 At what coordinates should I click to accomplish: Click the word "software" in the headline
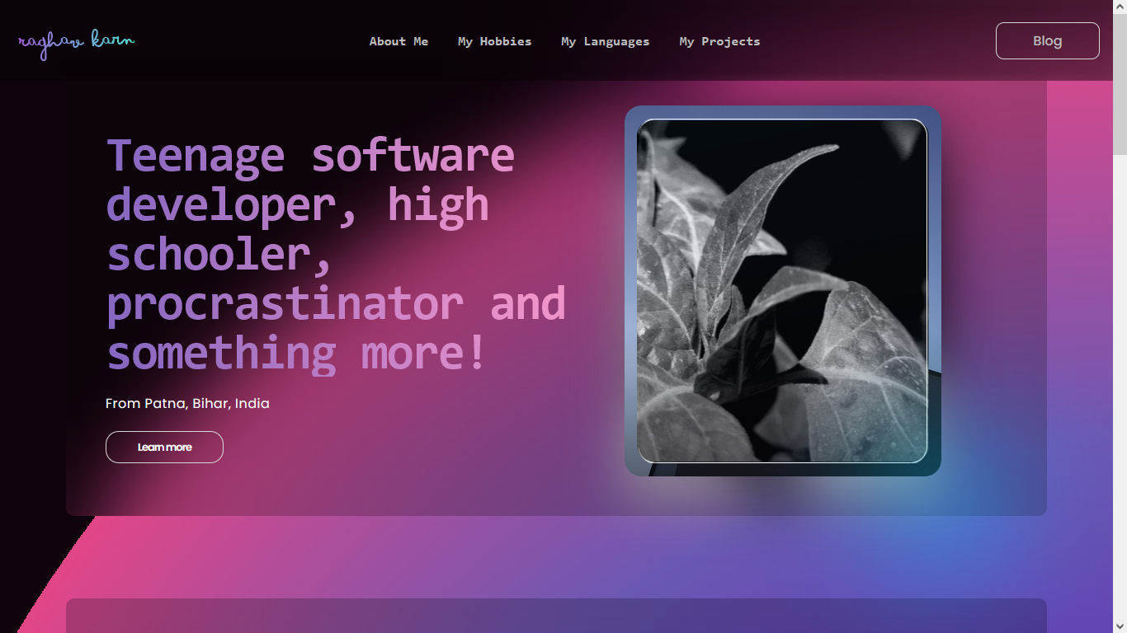[413, 155]
